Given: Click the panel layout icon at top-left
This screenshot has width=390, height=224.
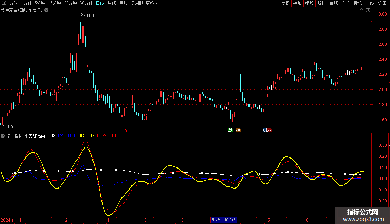Looking at the screenshot, I should [4, 3].
